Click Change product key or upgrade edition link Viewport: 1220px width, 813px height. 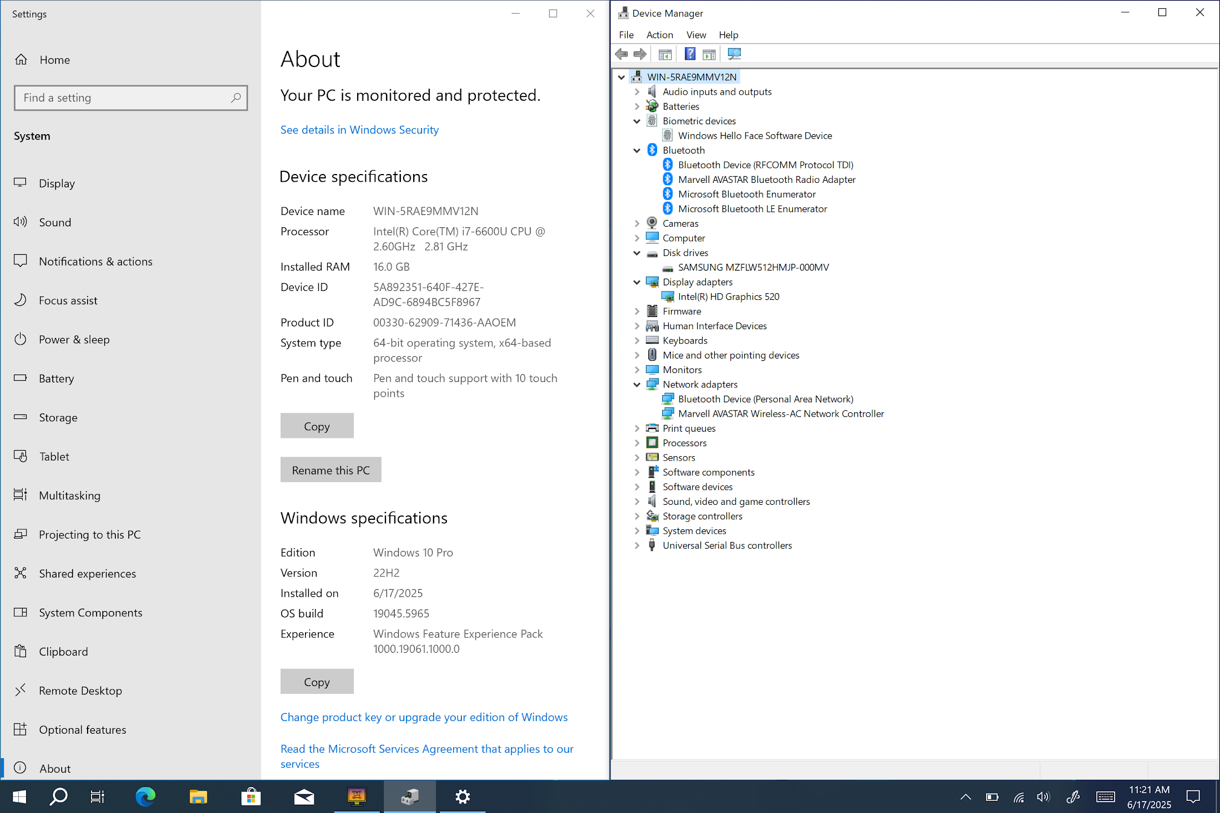(424, 717)
